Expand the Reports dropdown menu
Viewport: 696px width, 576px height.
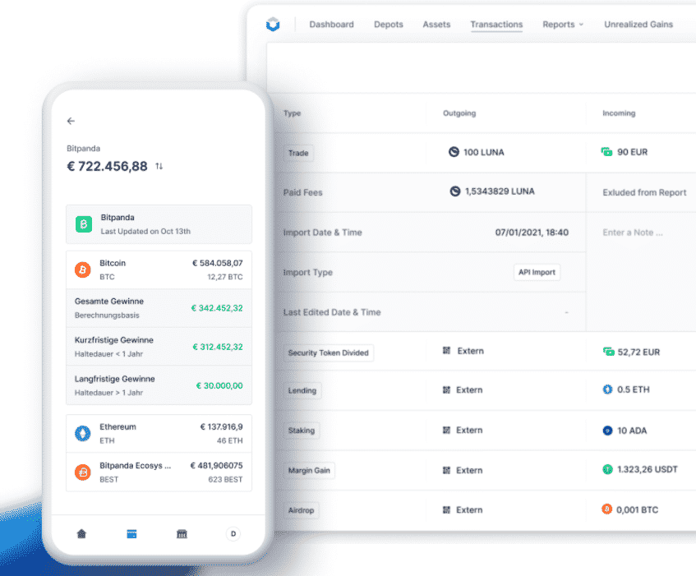(563, 25)
